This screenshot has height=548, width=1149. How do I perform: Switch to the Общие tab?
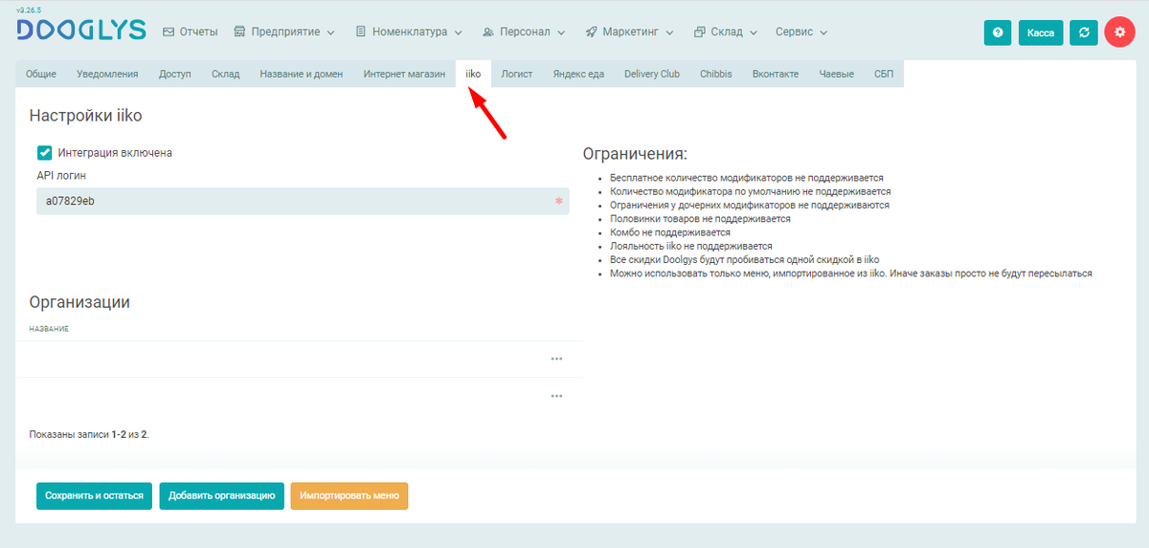click(41, 74)
